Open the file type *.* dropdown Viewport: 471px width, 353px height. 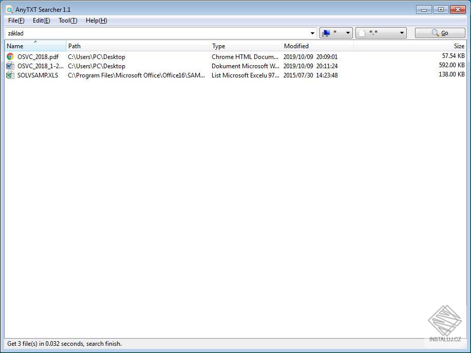pos(381,33)
